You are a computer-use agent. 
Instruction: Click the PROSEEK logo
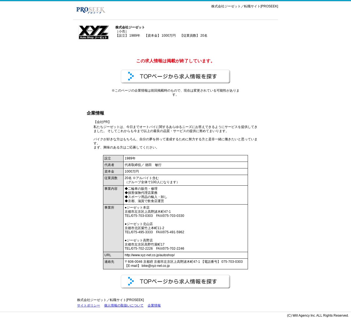click(x=91, y=10)
